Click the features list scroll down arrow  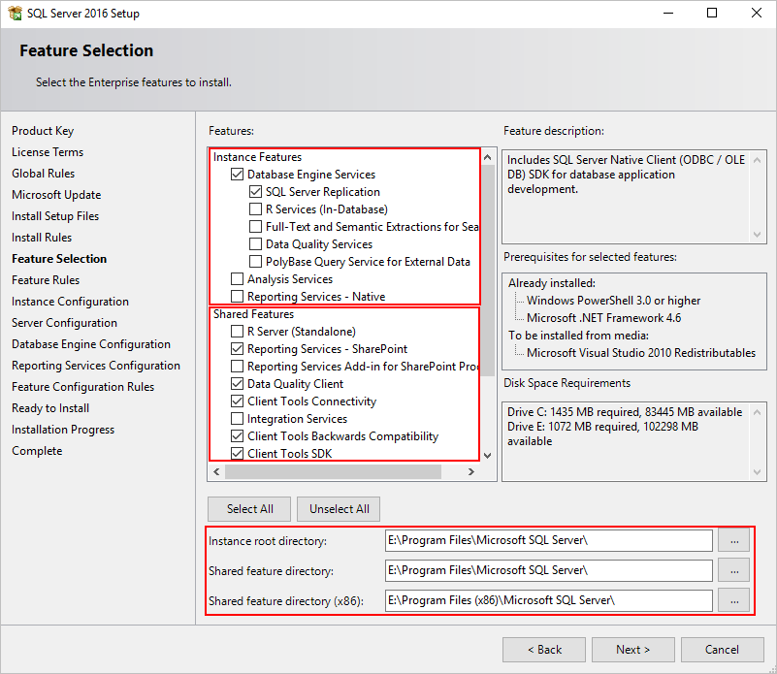pos(488,456)
